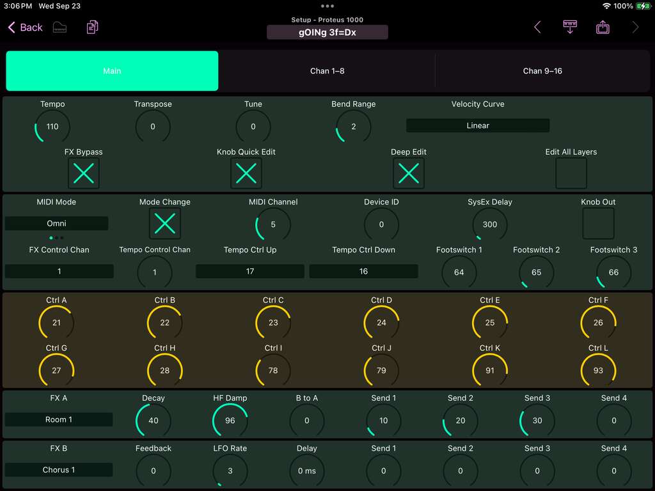The width and height of the screenshot is (655, 491).
Task: Tap the battery status icon
Action: coord(642,6)
